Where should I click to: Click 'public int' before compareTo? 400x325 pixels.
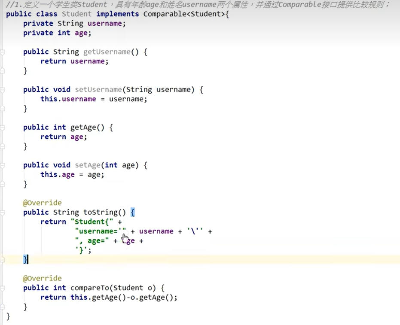(x=45, y=288)
